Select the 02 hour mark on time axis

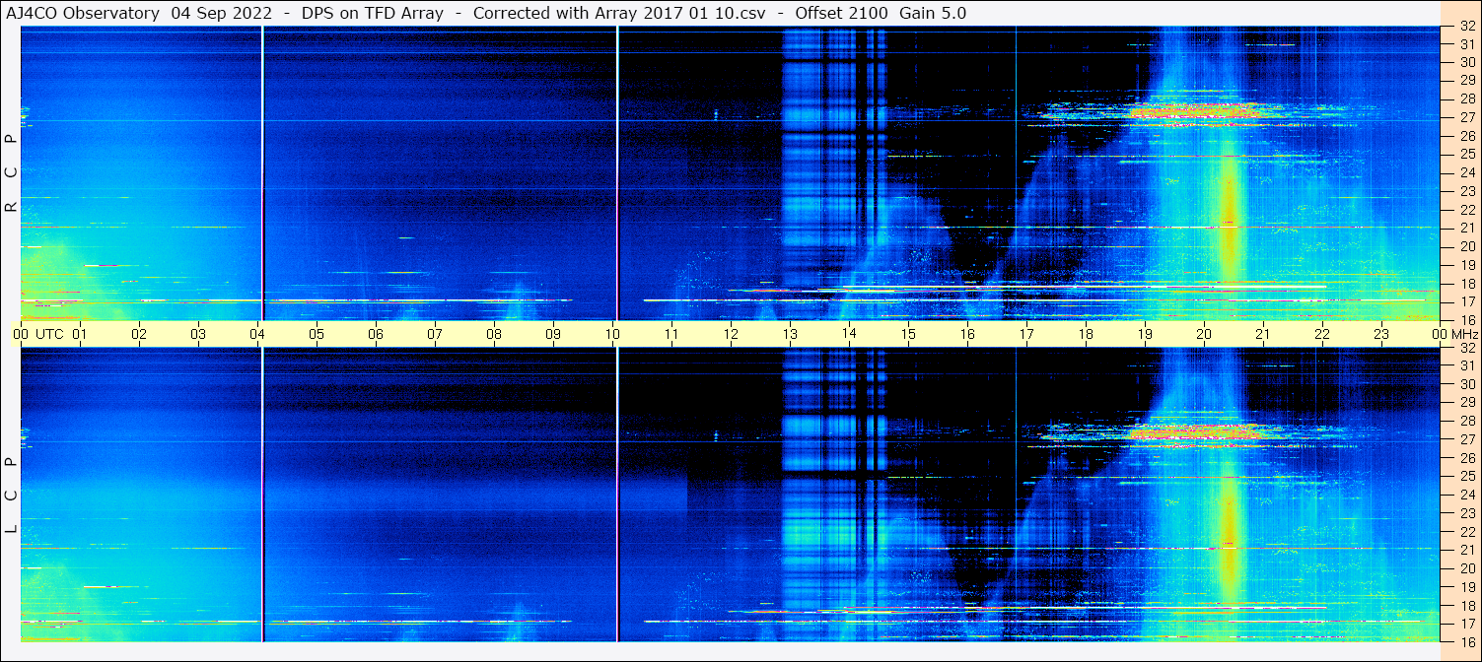click(x=139, y=334)
